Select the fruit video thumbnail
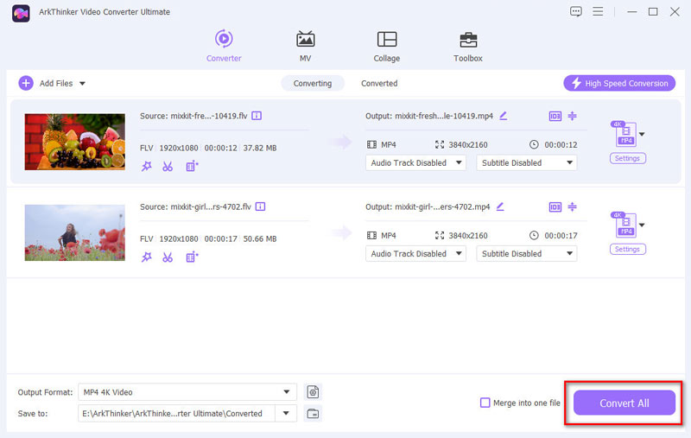Screen dimensions: 691x438 [x=75, y=142]
